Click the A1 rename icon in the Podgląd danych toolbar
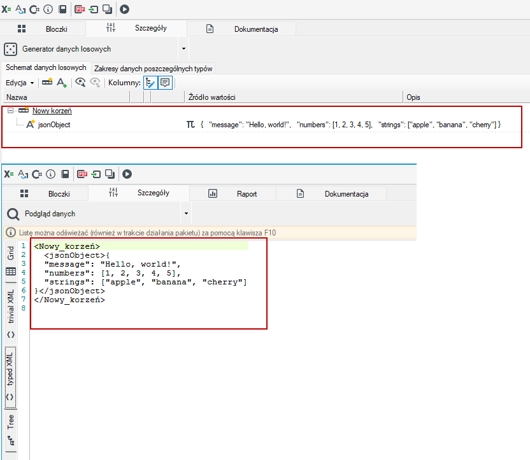530x460 pixels. tap(23, 174)
